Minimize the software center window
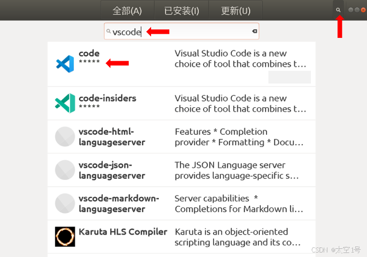The image size is (367, 257). (351, 10)
